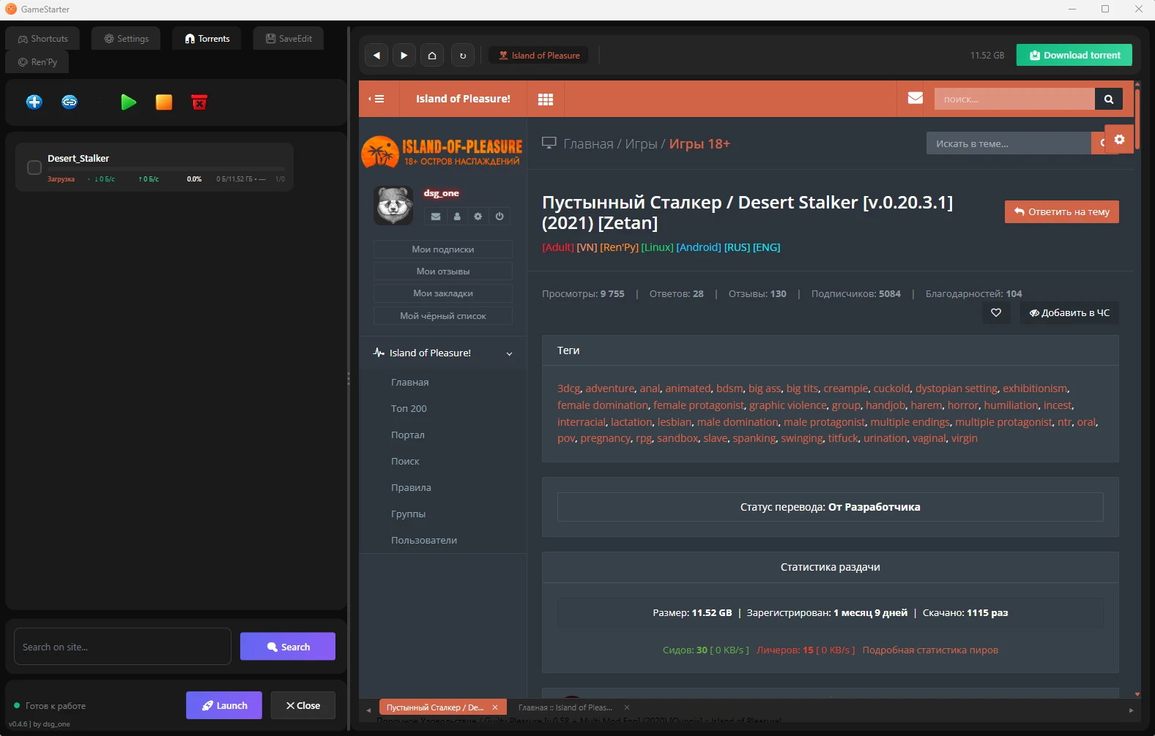Viewport: 1155px width, 736px height.
Task: Click the add link icon in torrent toolbar
Action: click(x=70, y=102)
